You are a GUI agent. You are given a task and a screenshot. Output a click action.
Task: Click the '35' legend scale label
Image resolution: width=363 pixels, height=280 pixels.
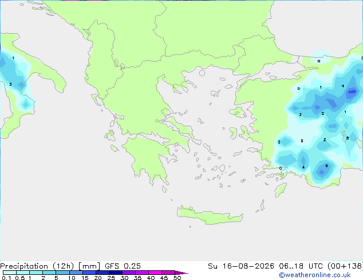click(137, 278)
